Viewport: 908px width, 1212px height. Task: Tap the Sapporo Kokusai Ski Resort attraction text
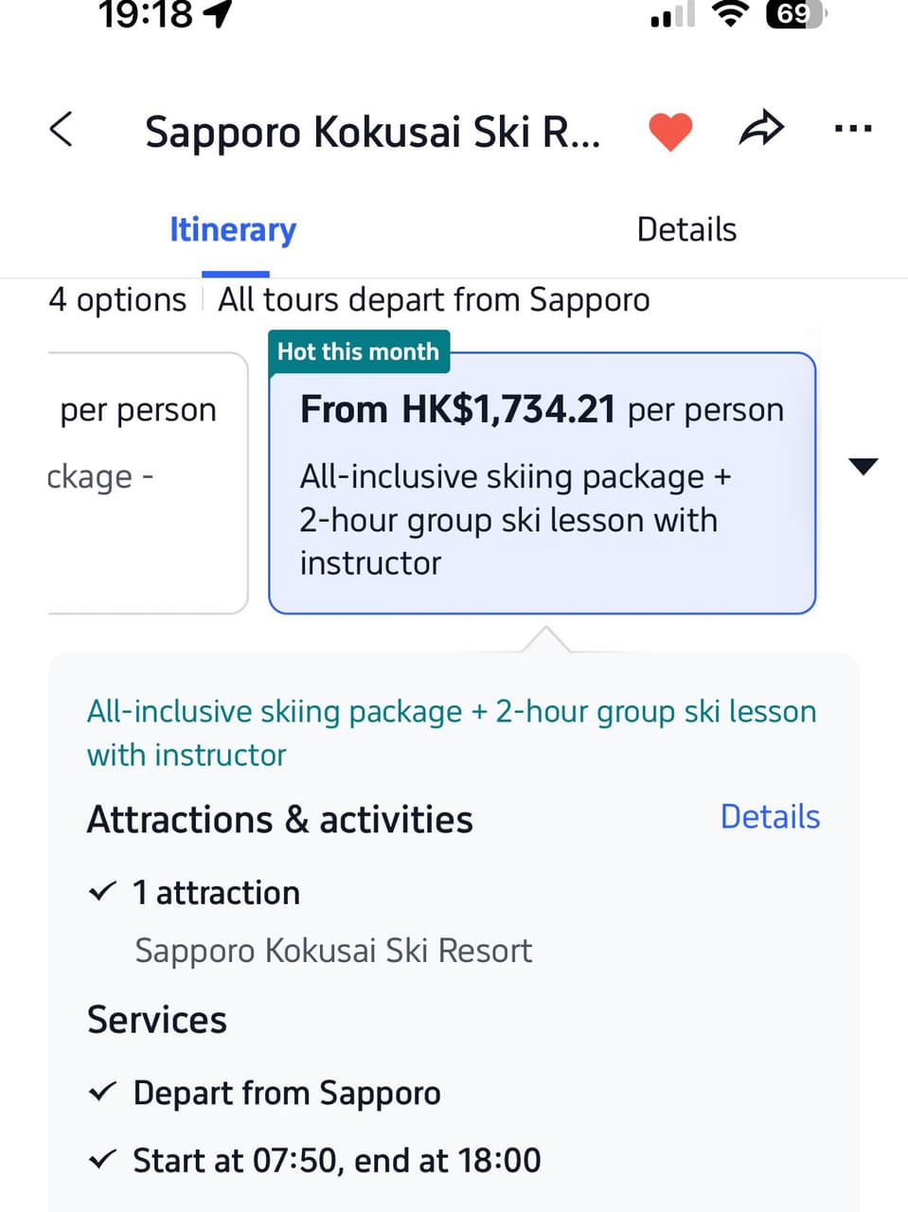[333, 951]
